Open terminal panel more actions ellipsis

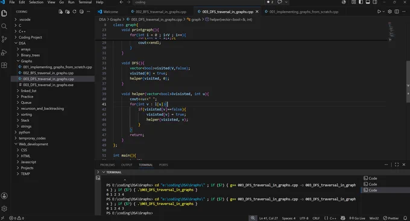coord(386,165)
